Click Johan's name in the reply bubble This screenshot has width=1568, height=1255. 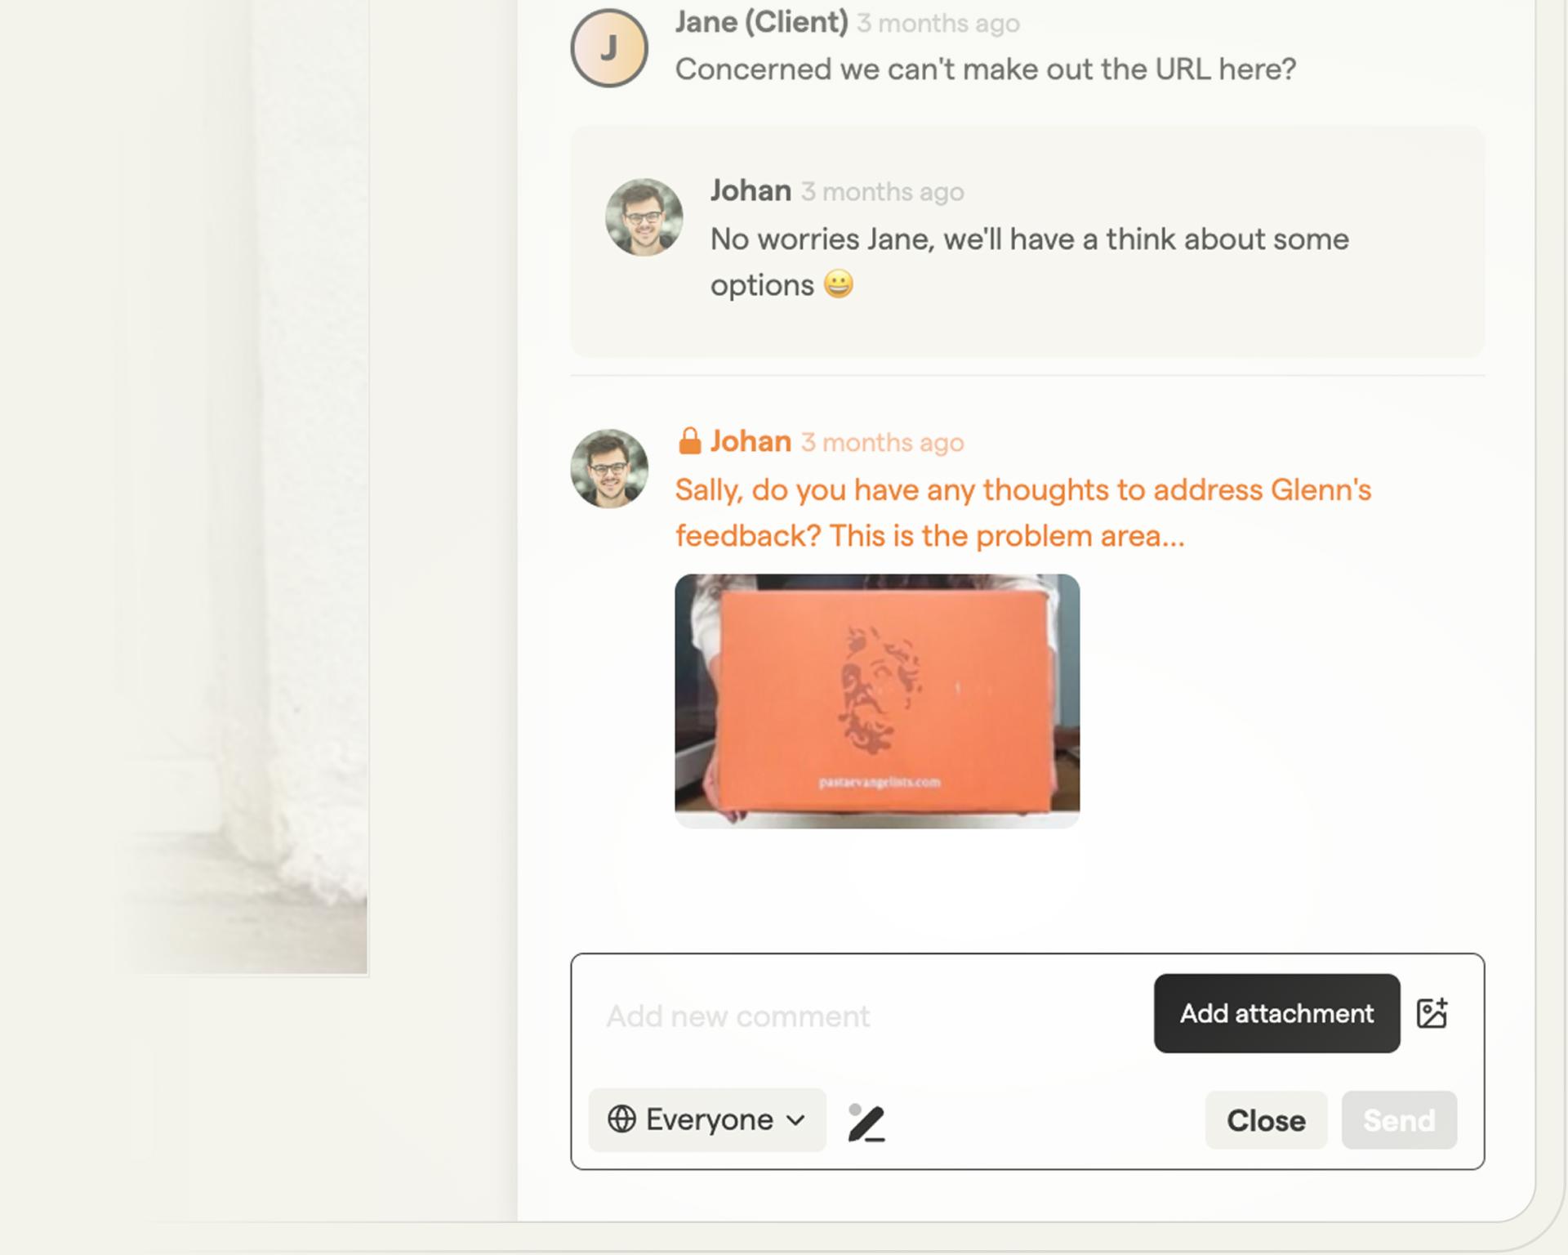coord(751,190)
